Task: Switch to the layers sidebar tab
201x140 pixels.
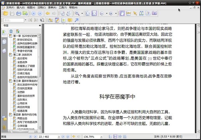Action: point(4,51)
